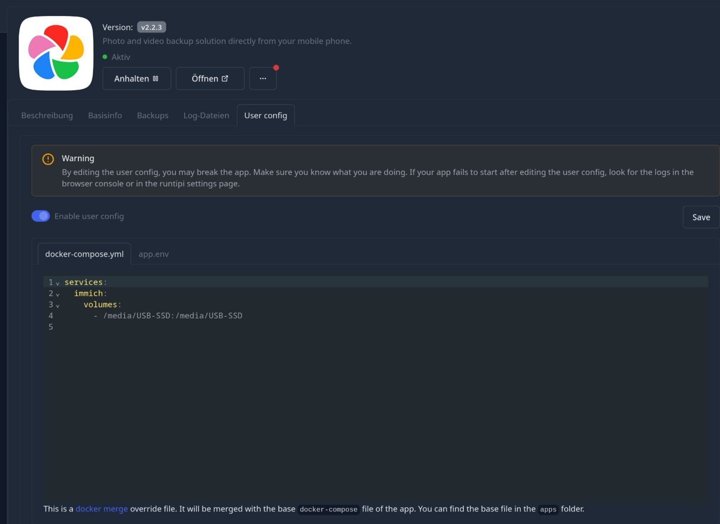Switch to the Beschreibung tab
Screen dimensions: 720x524
click(x=47, y=116)
